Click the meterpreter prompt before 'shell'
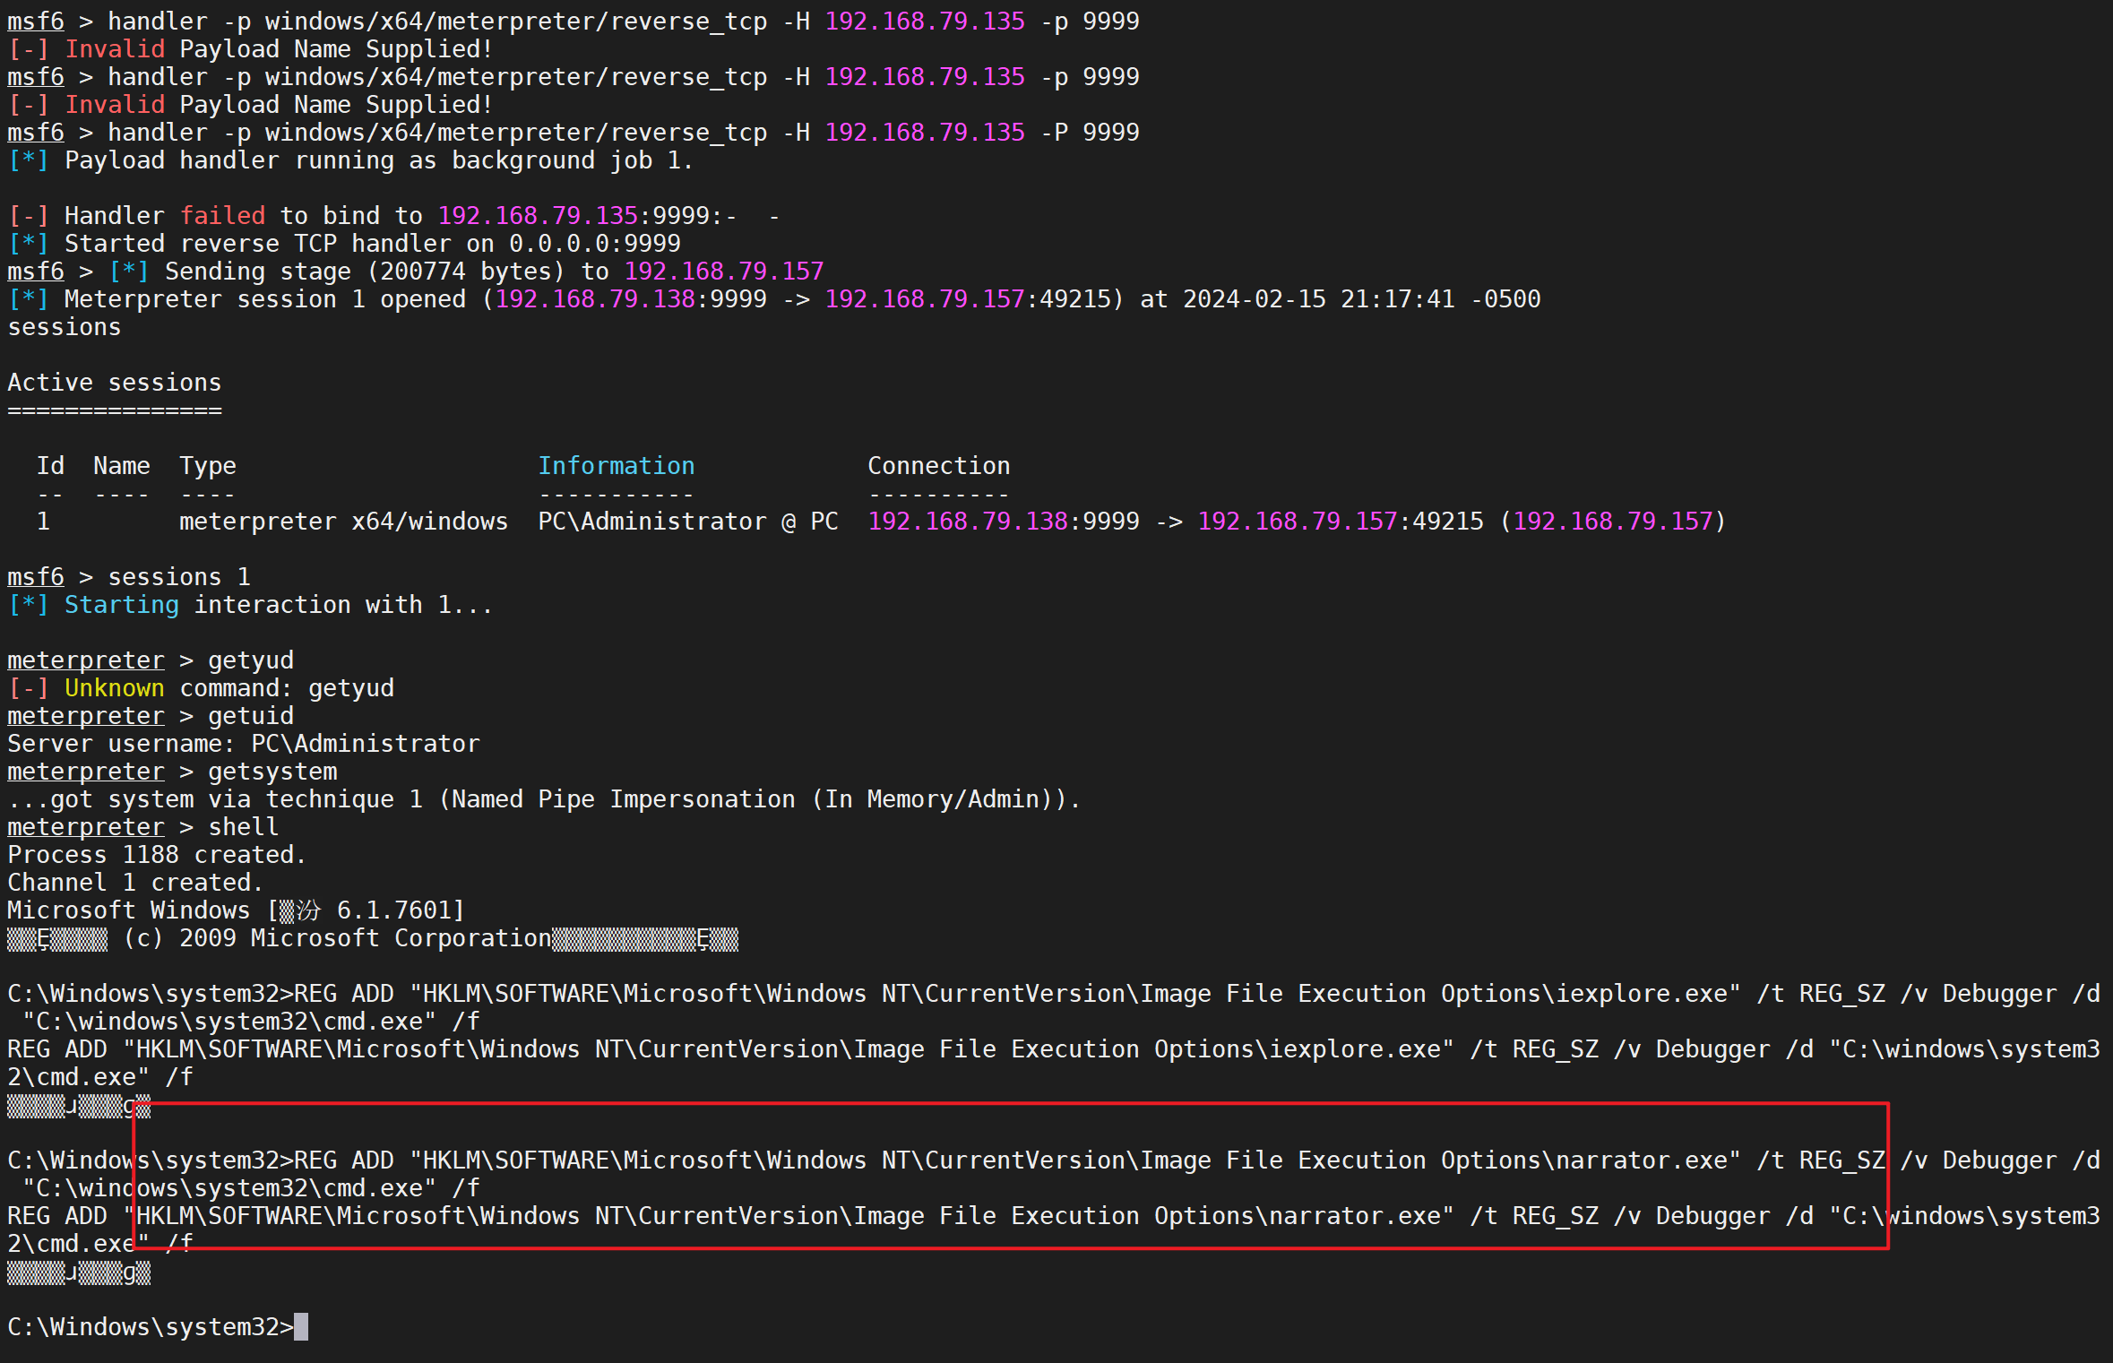This screenshot has height=1363, width=2113. [86, 826]
